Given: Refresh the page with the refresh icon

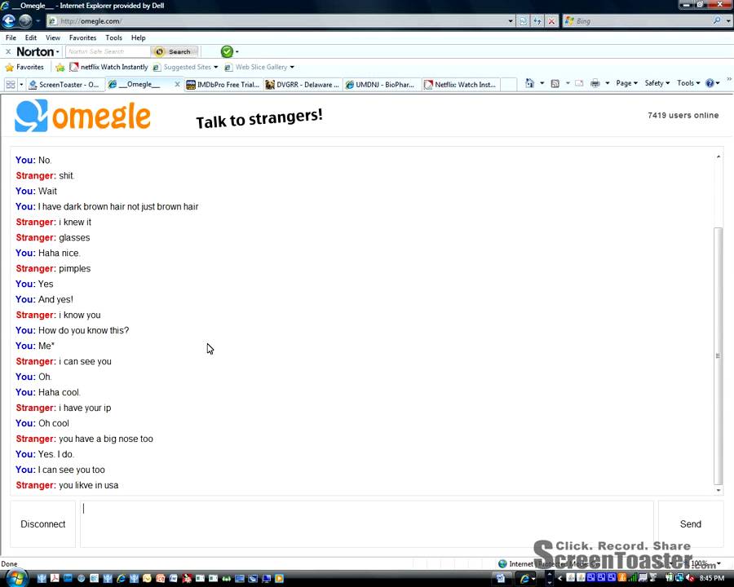Looking at the screenshot, I should (x=537, y=21).
